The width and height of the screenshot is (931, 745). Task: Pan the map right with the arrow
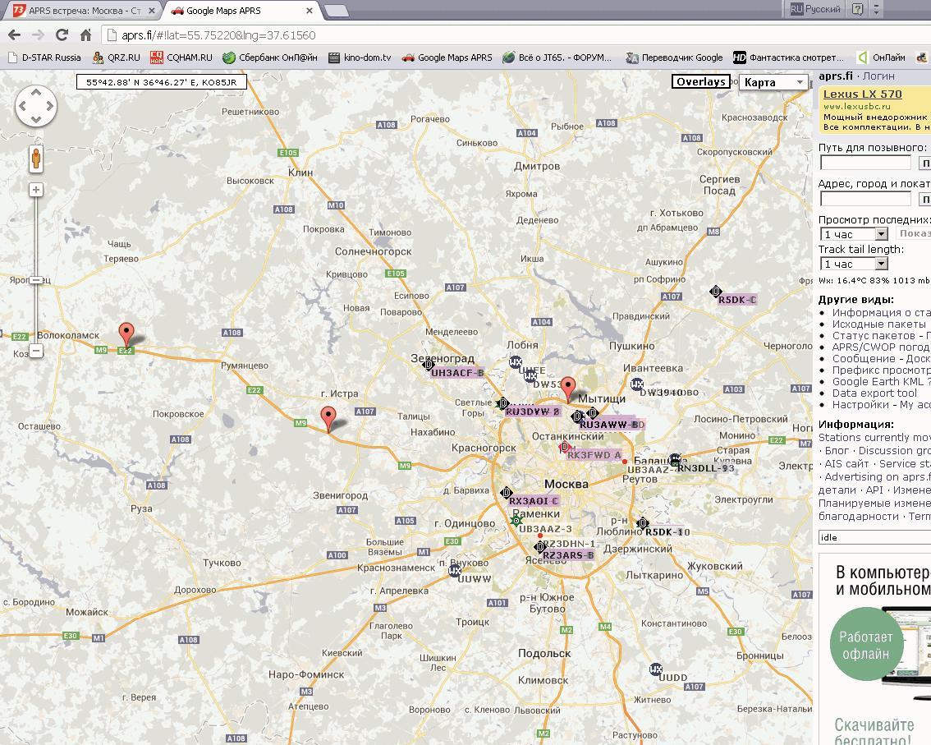point(49,106)
